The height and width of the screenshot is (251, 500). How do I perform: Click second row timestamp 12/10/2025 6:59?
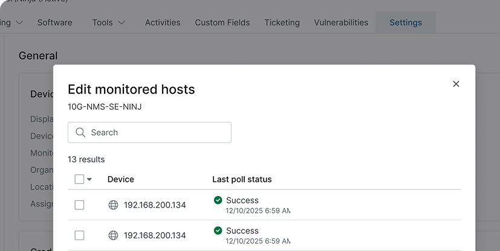(x=258, y=241)
